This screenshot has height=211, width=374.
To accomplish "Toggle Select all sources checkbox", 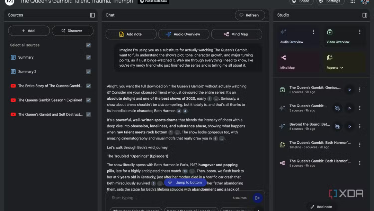I will click(x=88, y=45).
